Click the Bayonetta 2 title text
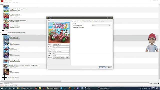The height and width of the screenshot is (90, 160). [x=12, y=43]
